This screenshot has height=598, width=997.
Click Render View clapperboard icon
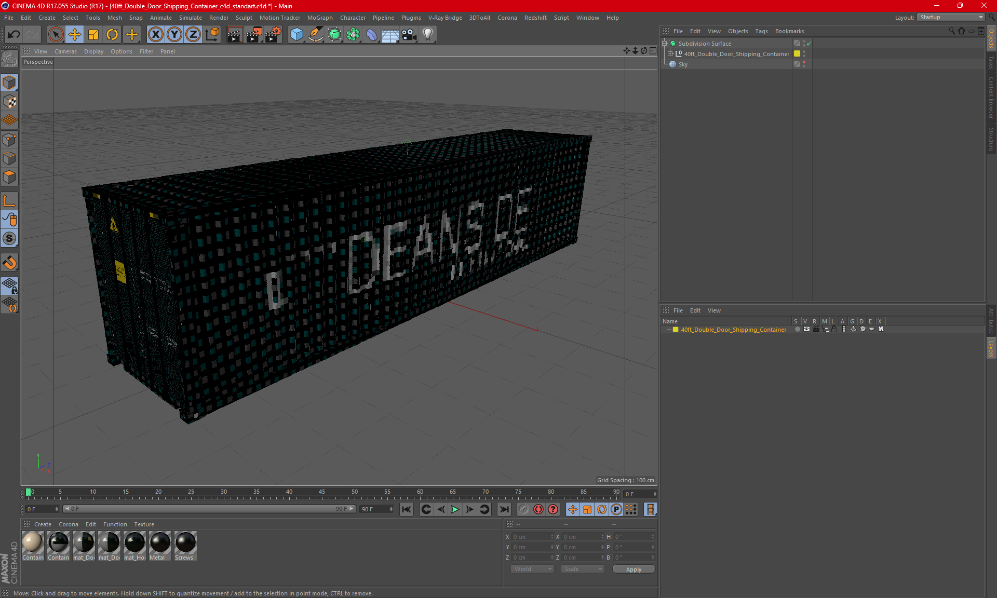[x=235, y=34]
